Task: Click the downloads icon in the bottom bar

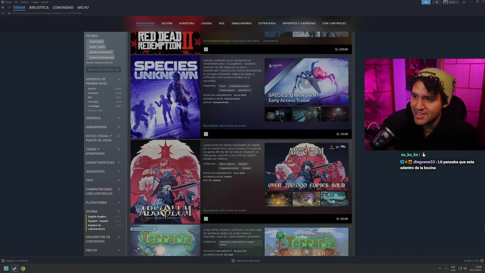Action: [233, 261]
